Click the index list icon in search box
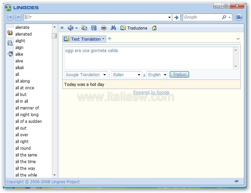The height and width of the screenshot is (193, 251). pyautogui.click(x=28, y=17)
